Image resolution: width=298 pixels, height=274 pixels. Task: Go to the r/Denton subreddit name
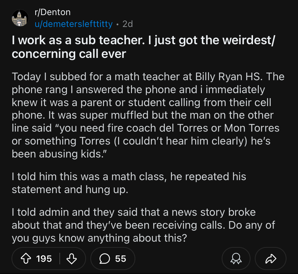coord(53,12)
